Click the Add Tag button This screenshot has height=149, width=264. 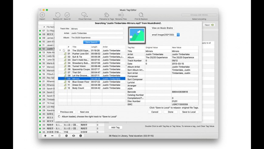(115, 127)
